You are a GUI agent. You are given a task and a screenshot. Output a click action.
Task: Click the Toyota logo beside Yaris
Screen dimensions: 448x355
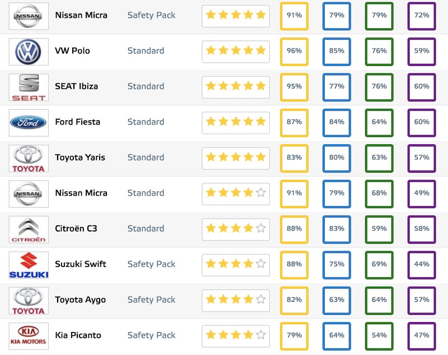point(29,158)
